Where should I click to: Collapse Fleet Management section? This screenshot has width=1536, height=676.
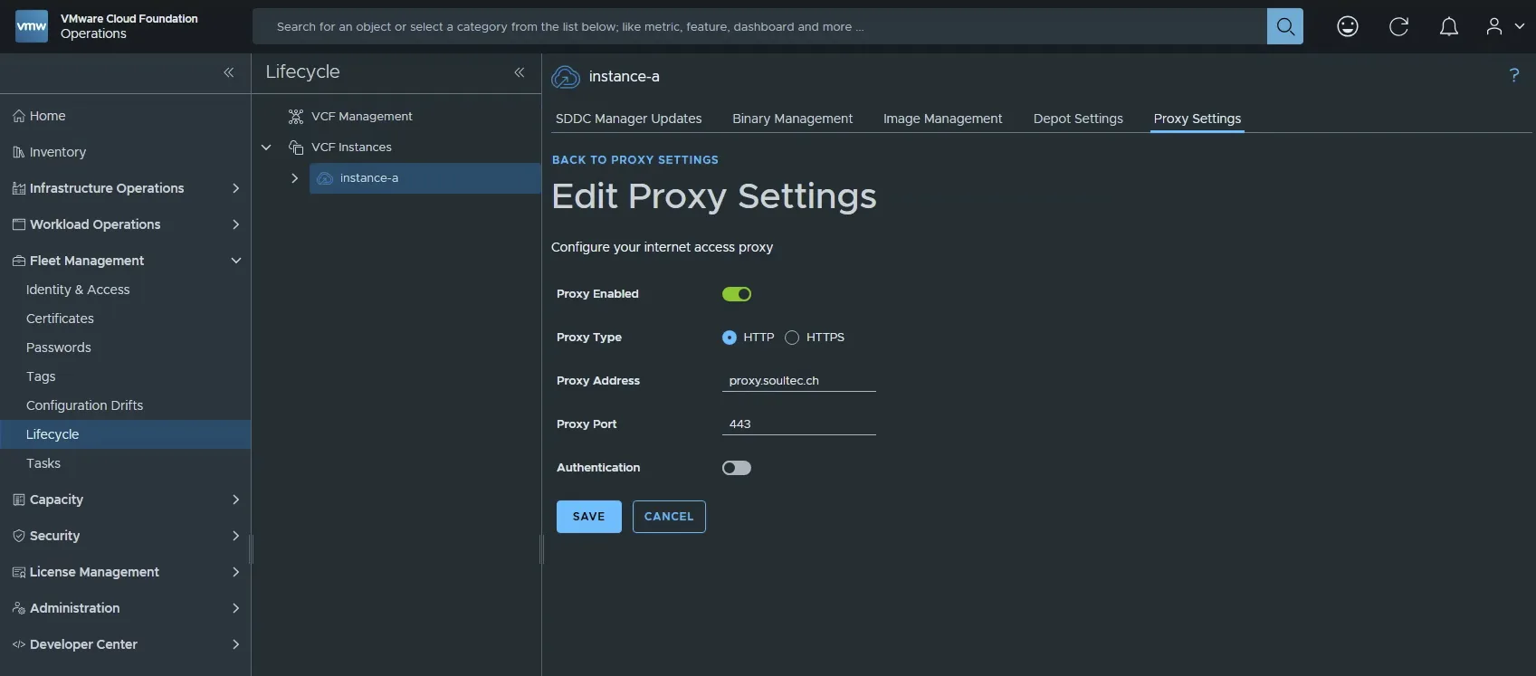(x=235, y=261)
